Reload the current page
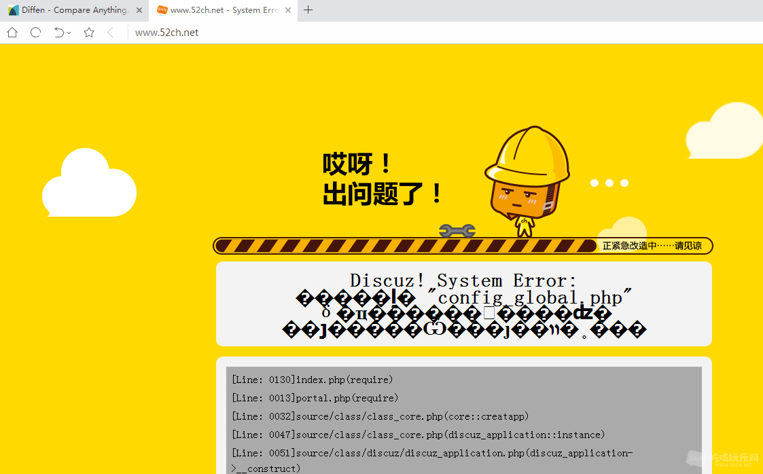The width and height of the screenshot is (763, 474). tap(35, 33)
